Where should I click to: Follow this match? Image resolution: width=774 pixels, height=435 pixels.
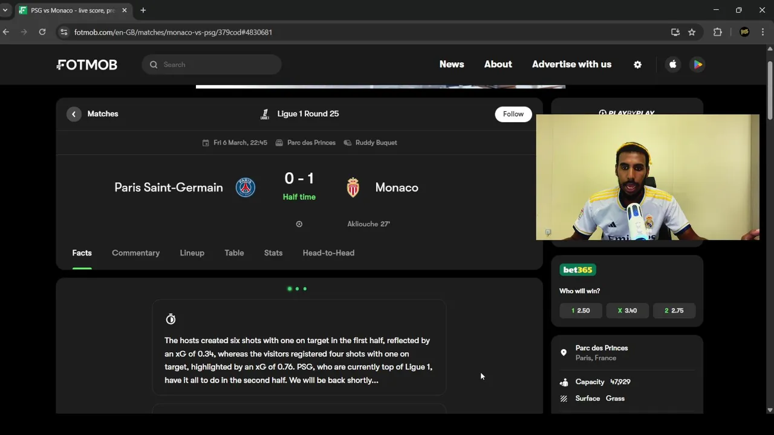pos(513,114)
